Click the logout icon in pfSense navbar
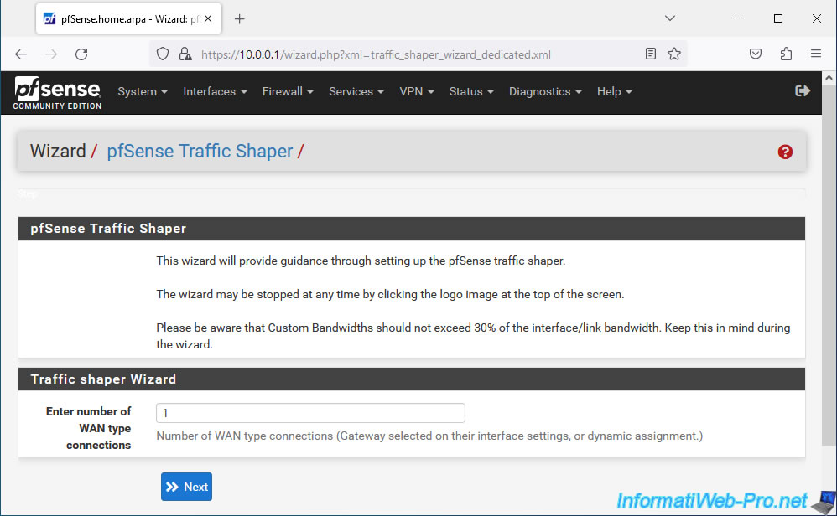Image resolution: width=837 pixels, height=516 pixels. point(803,91)
